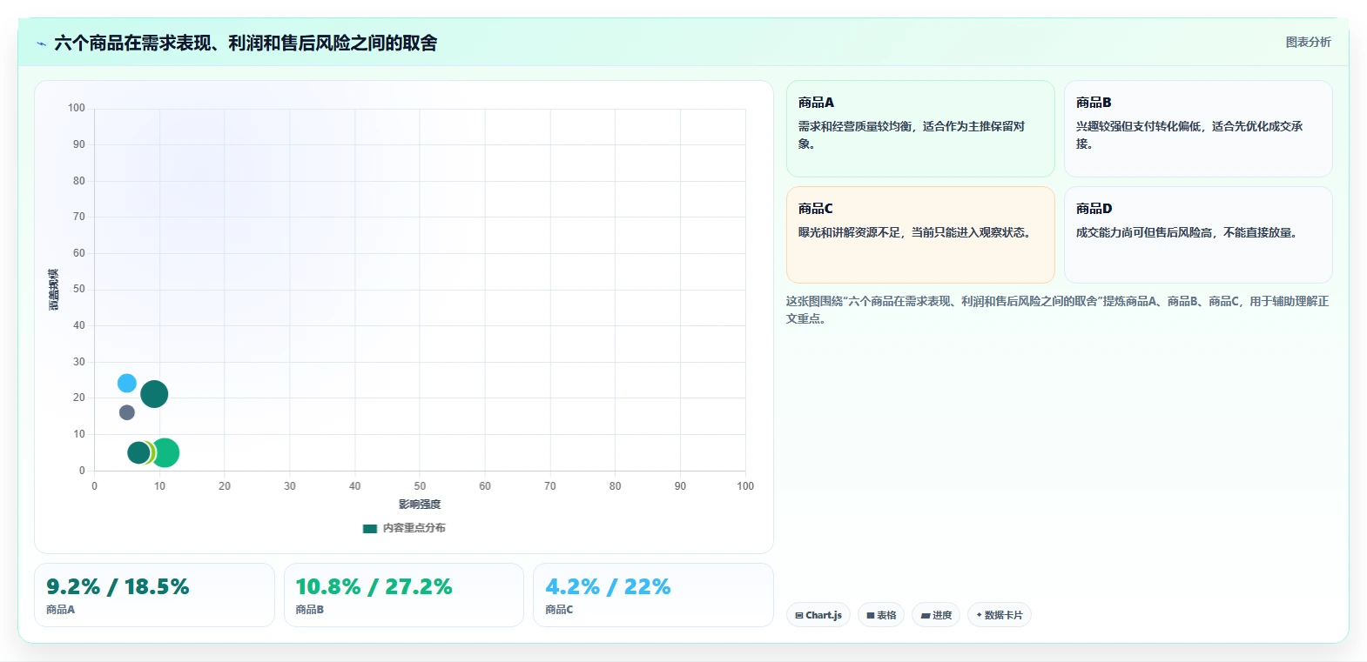This screenshot has width=1367, height=662.
Task: Click the 进度 tag
Action: point(936,615)
